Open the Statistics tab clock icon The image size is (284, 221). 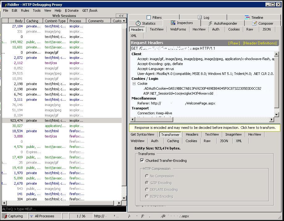point(138,23)
